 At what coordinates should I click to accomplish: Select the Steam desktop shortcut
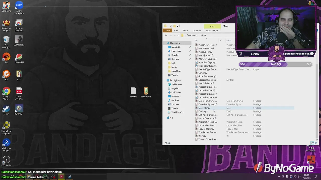pyautogui.click(x=6, y=110)
